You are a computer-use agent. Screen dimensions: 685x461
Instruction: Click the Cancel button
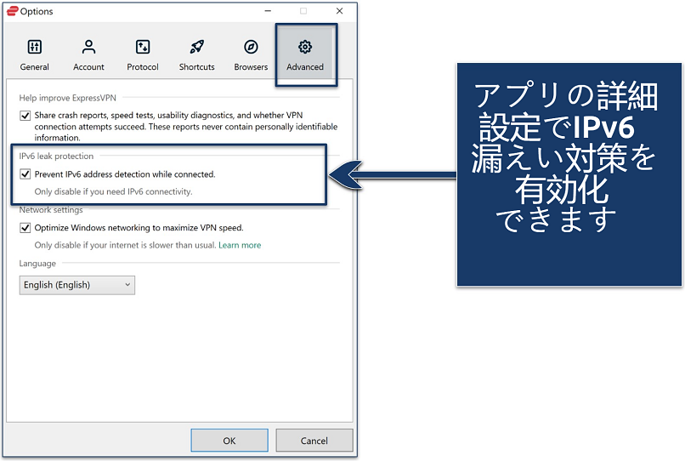coord(314,441)
